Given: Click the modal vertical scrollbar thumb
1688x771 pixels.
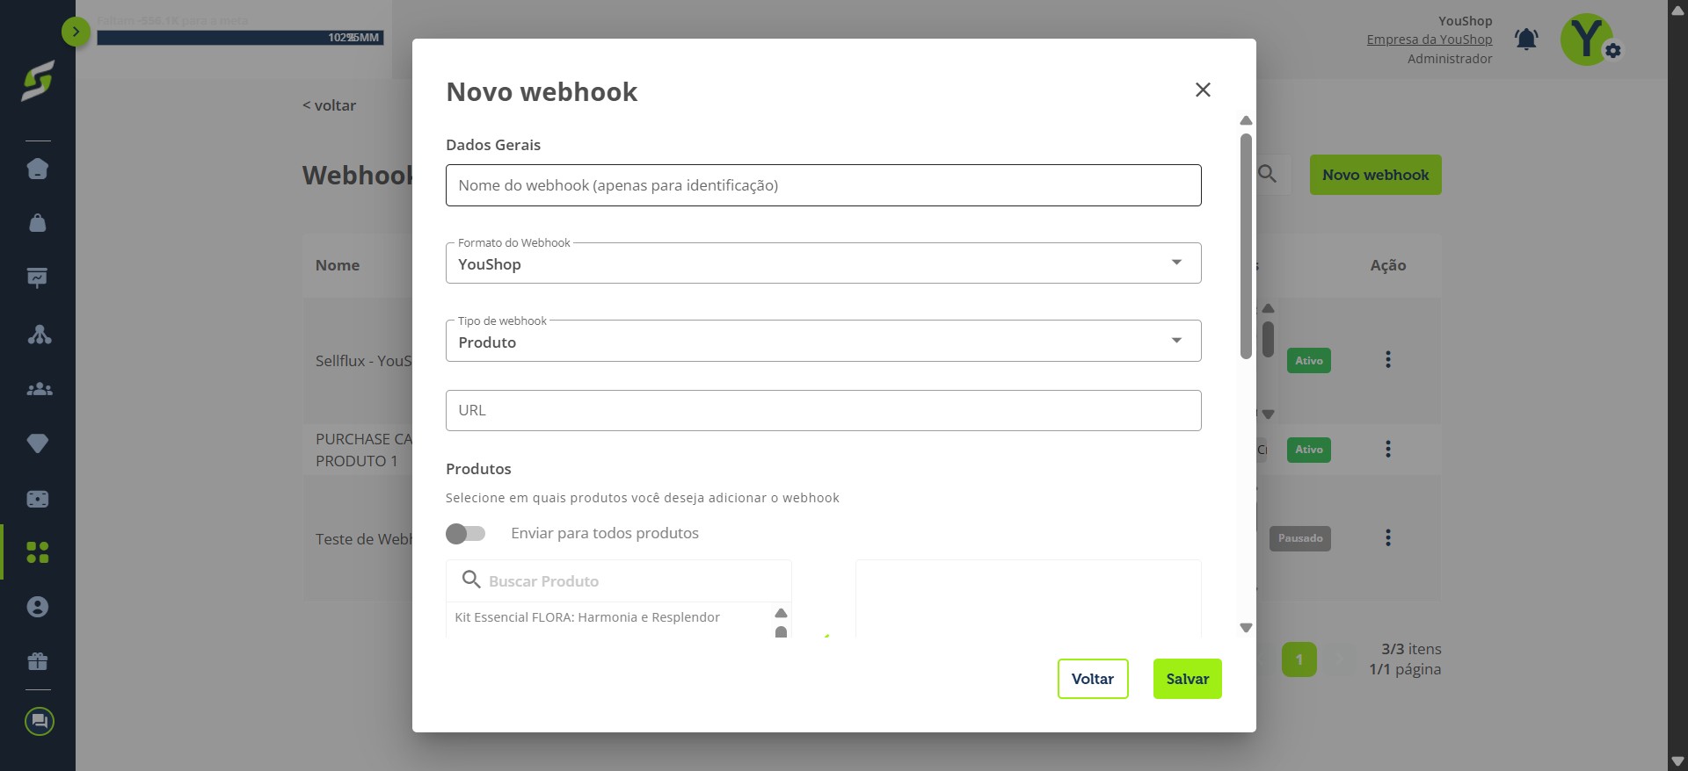Looking at the screenshot, I should pyautogui.click(x=1246, y=246).
